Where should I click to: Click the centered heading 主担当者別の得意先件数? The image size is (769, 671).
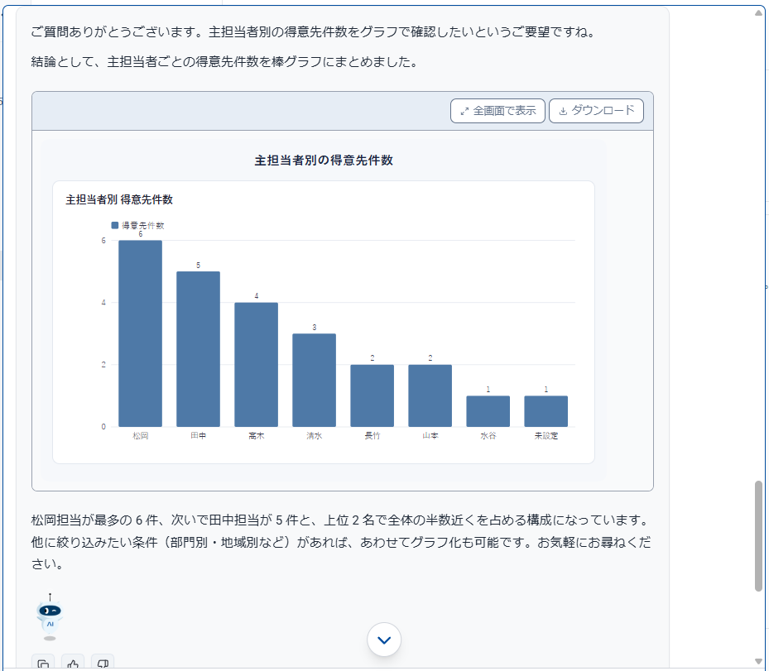coord(324,161)
